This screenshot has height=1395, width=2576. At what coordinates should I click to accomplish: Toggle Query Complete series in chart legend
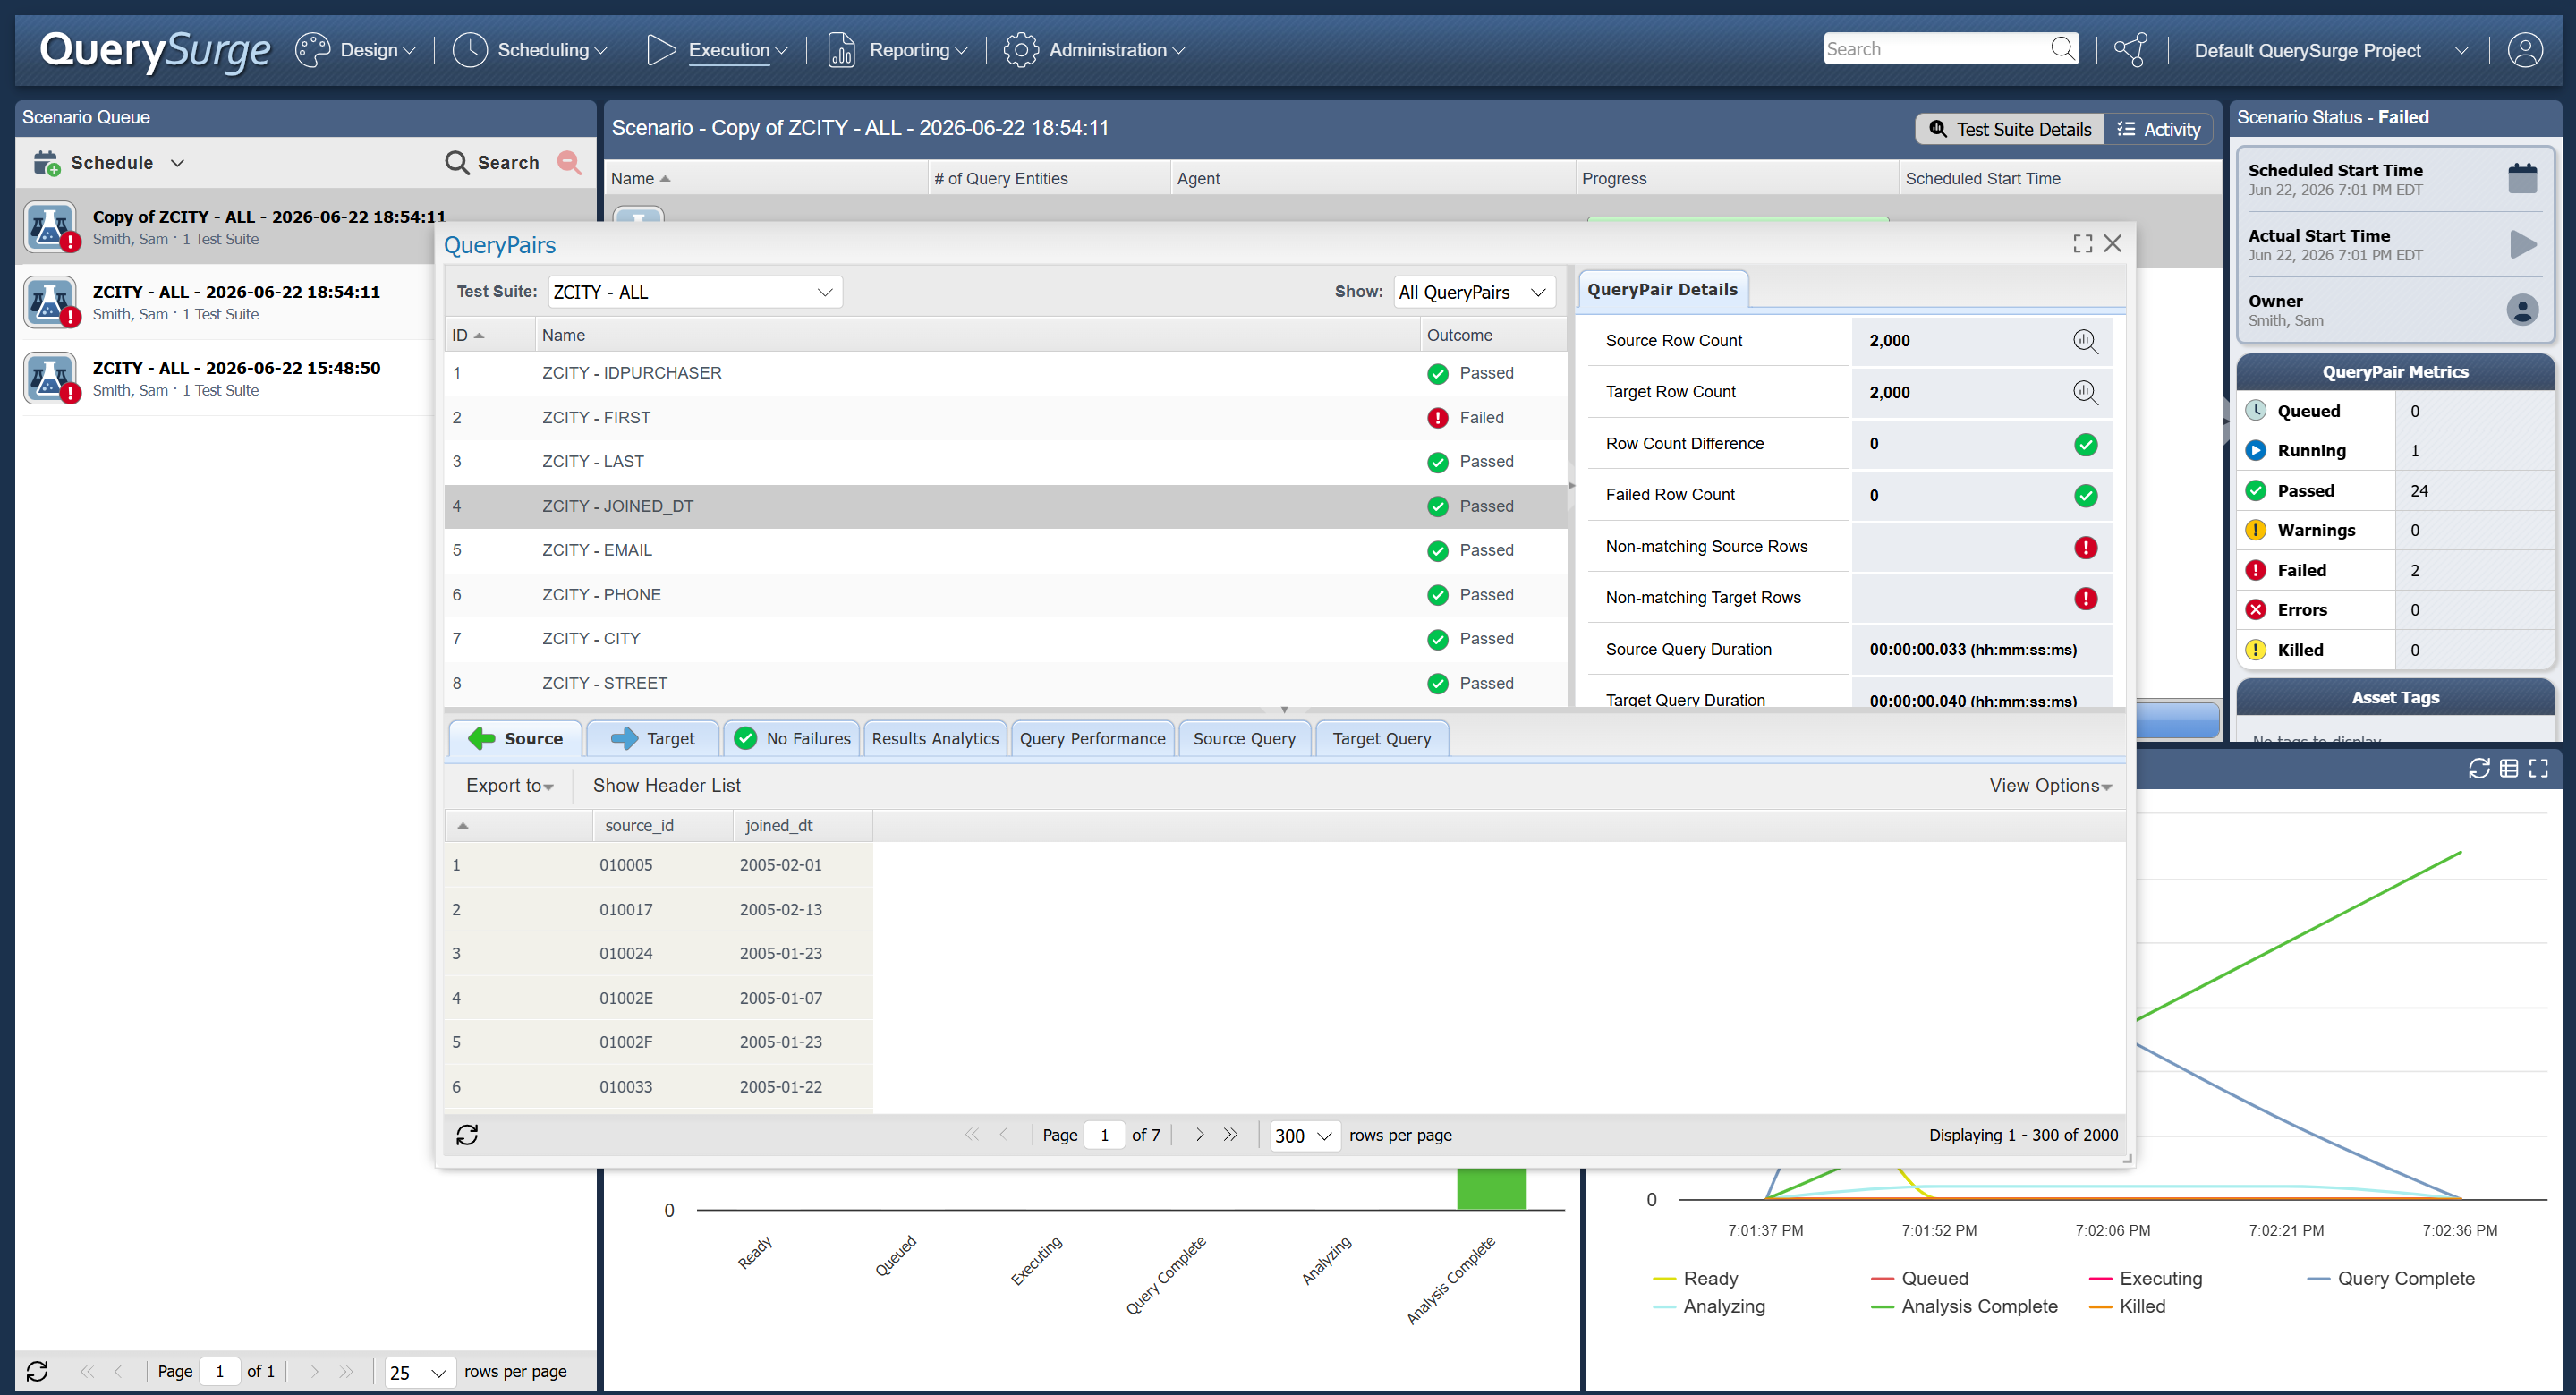click(x=2391, y=1278)
